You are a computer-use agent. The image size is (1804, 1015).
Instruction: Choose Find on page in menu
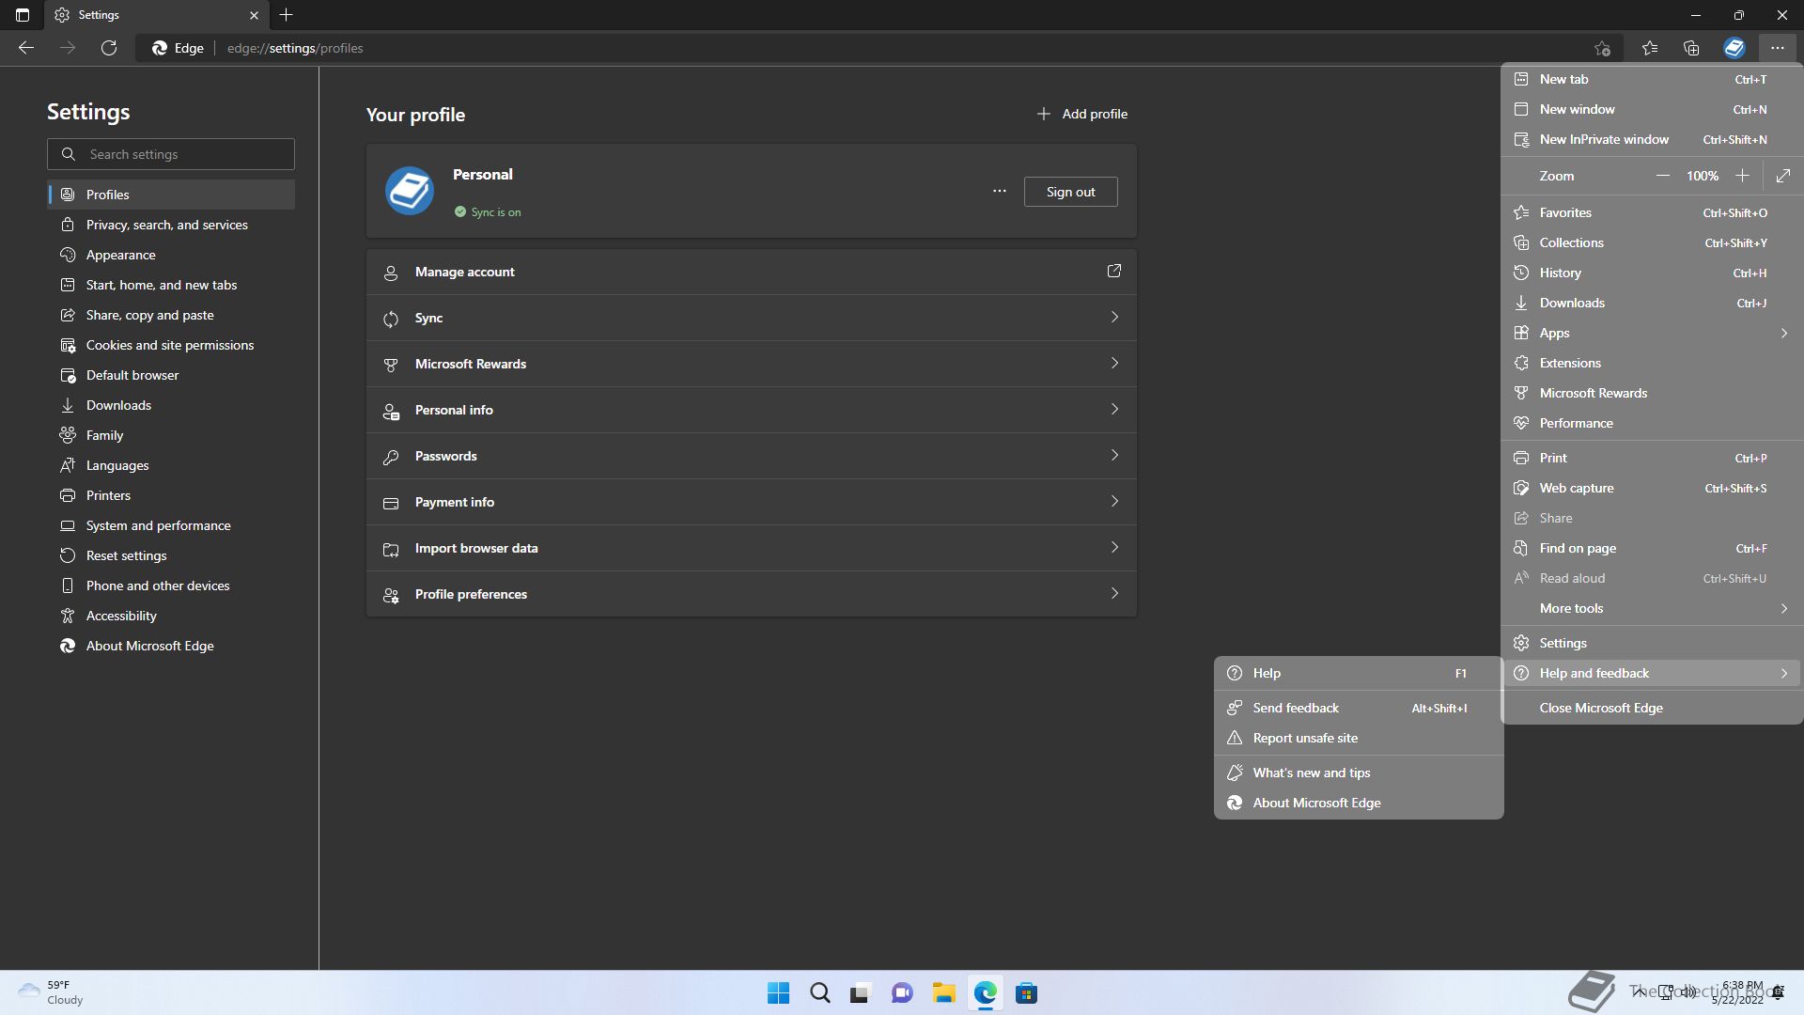click(1651, 548)
